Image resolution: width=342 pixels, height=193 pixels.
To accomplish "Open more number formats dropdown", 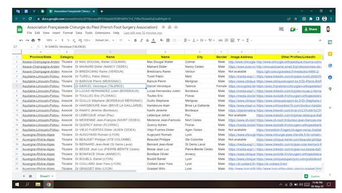I will coord(87,40).
